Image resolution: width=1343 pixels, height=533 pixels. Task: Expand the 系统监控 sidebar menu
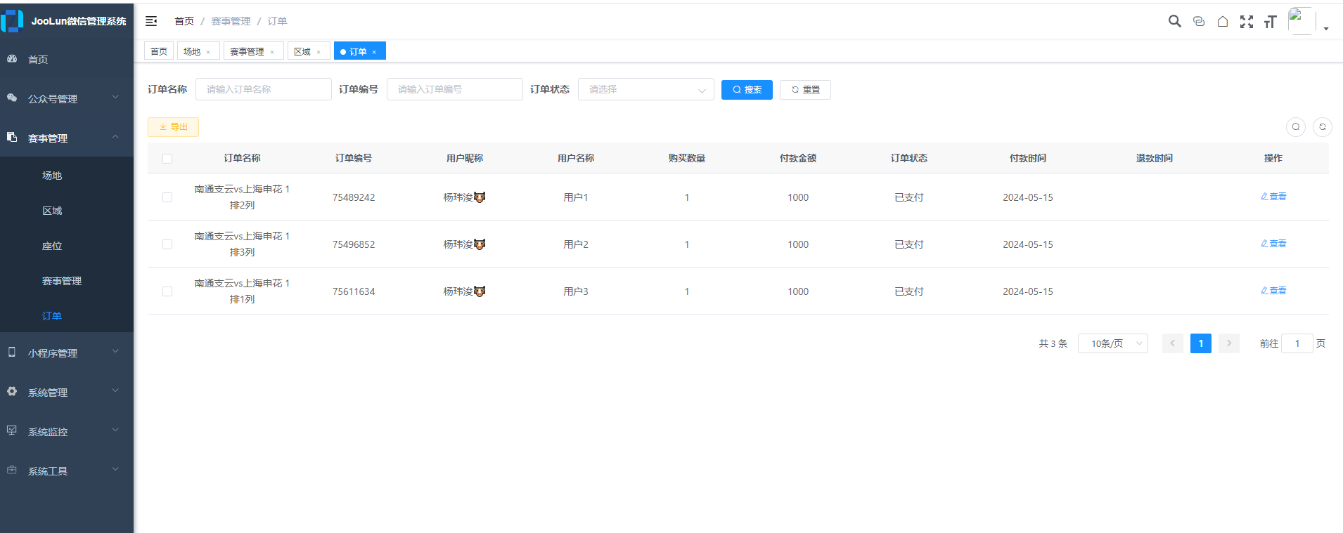pyautogui.click(x=67, y=431)
